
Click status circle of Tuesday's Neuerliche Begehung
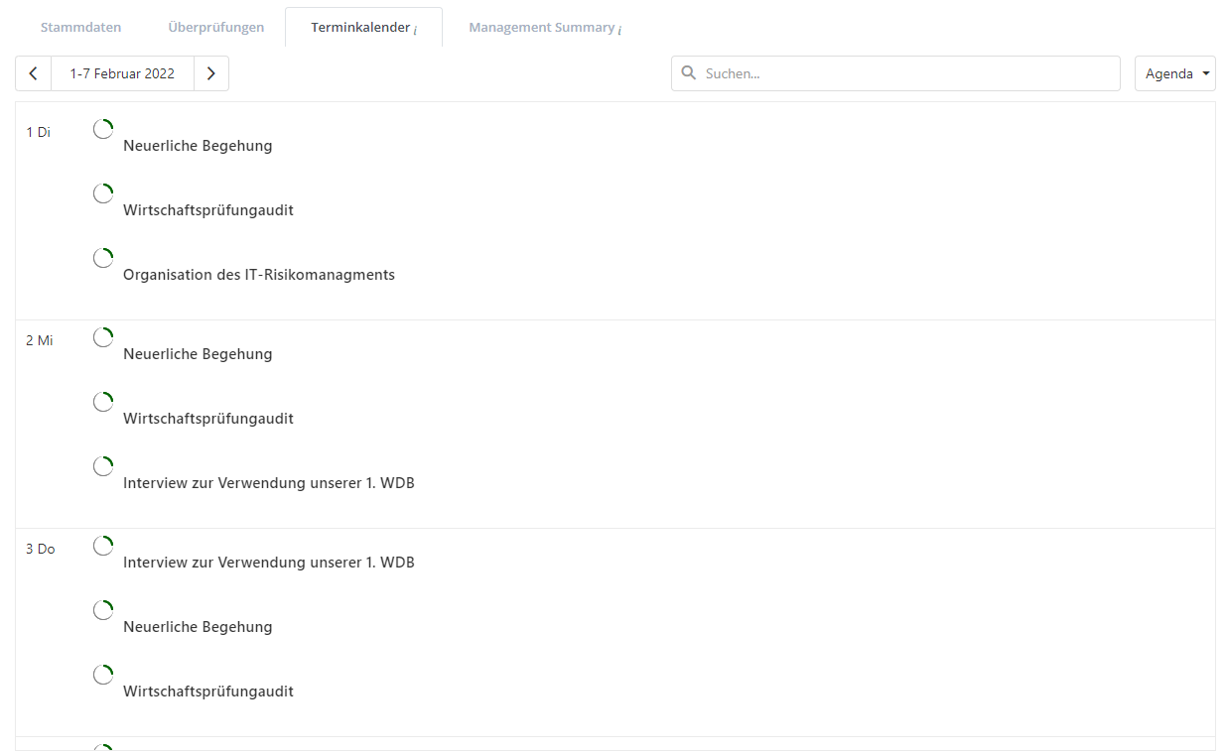[x=103, y=129]
